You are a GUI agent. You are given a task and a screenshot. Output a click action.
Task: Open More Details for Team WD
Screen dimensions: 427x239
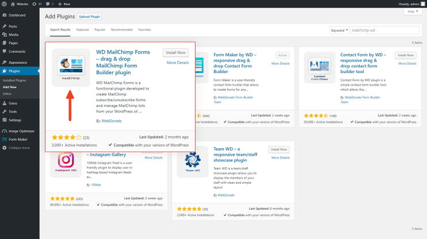point(280,157)
